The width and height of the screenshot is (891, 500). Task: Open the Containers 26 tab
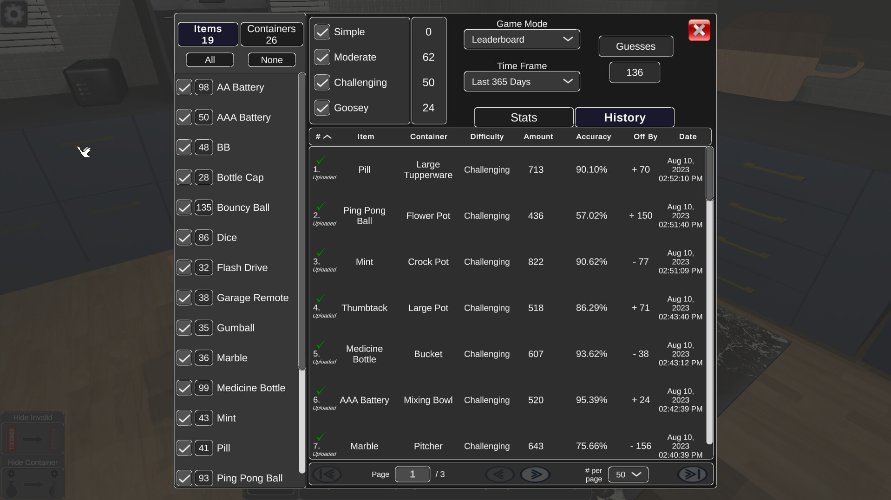pos(271,34)
